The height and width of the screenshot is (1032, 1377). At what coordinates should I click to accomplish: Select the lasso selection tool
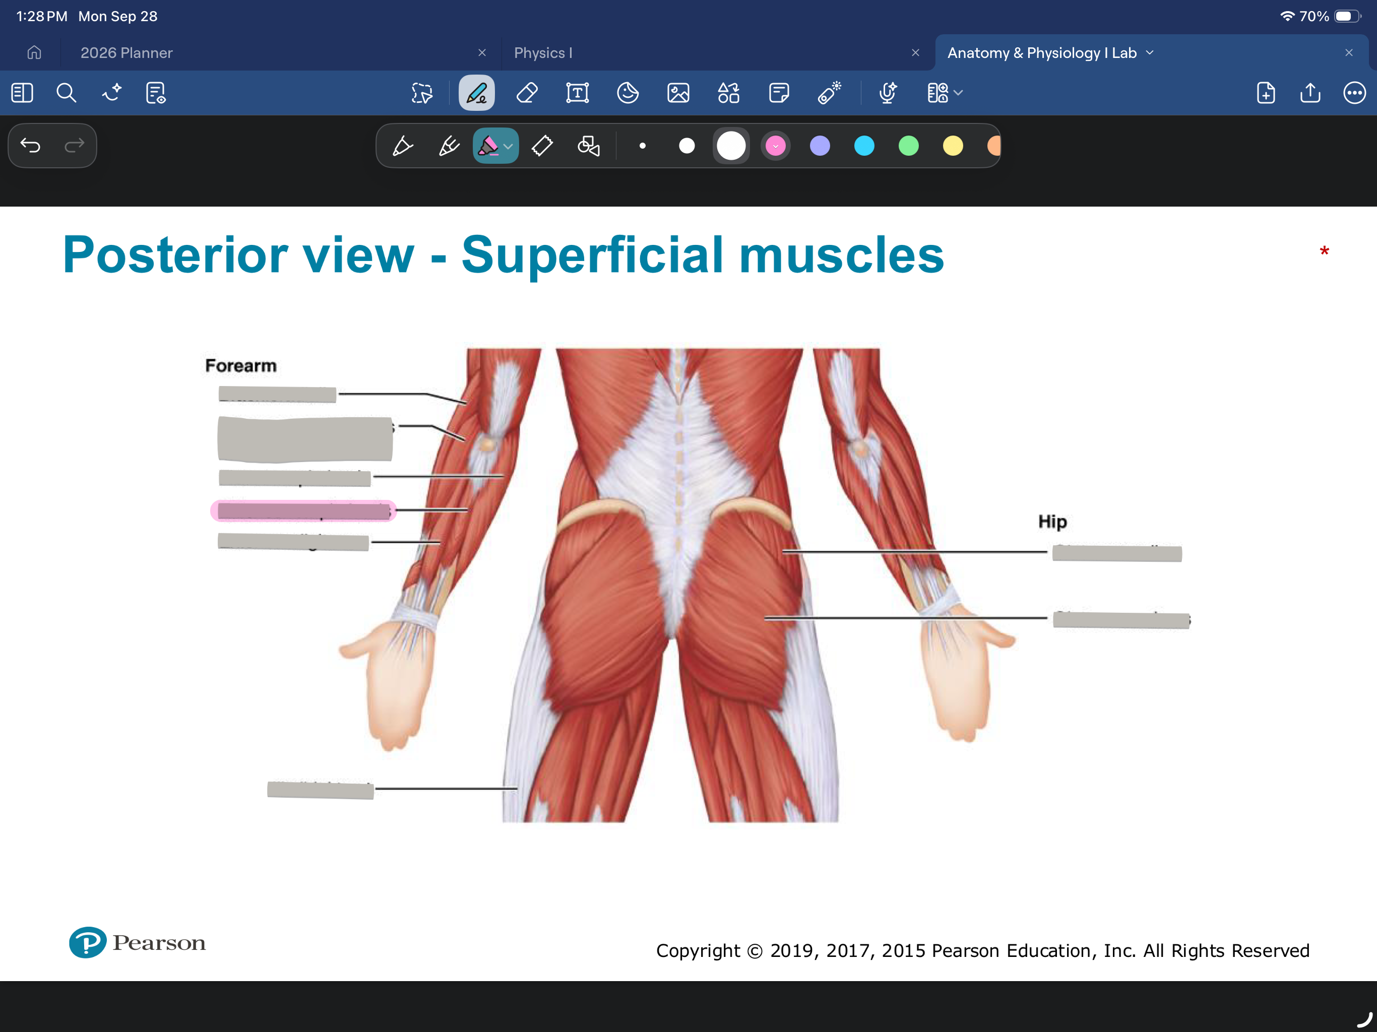(x=422, y=93)
